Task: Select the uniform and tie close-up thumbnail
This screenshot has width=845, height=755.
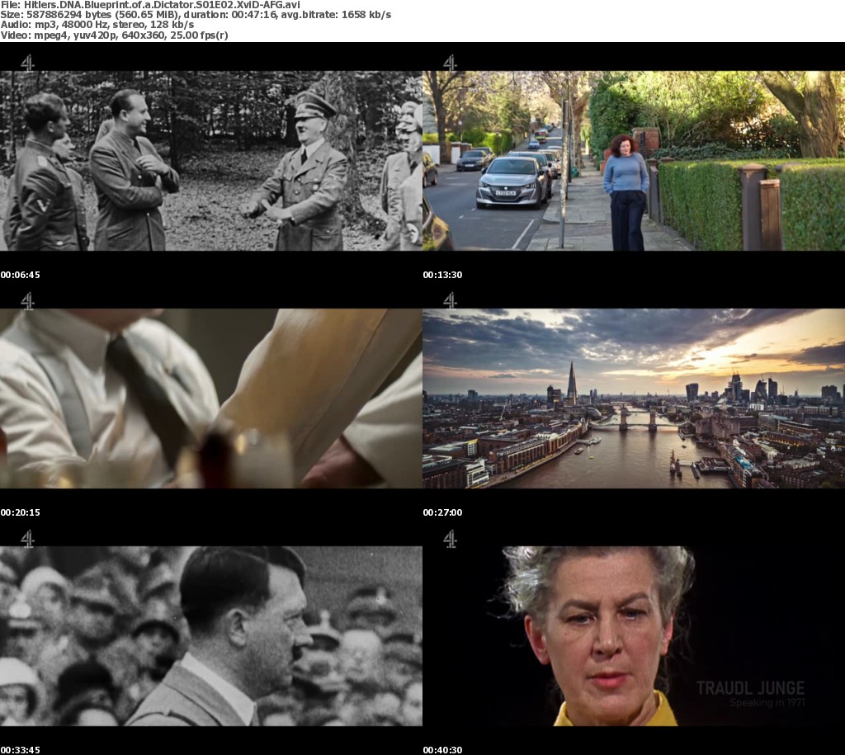Action: (211, 399)
